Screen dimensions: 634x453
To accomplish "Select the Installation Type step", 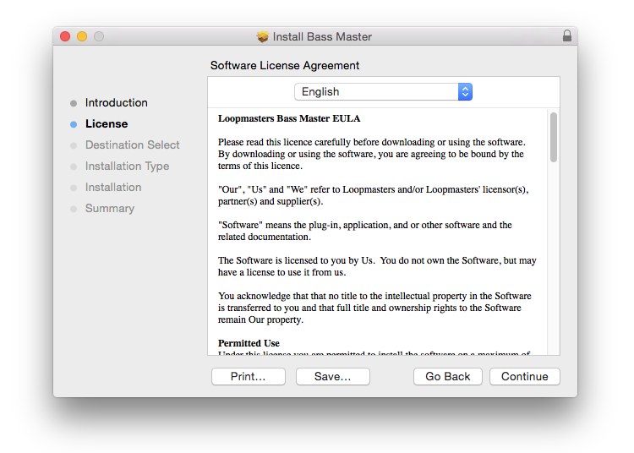I will 127,166.
